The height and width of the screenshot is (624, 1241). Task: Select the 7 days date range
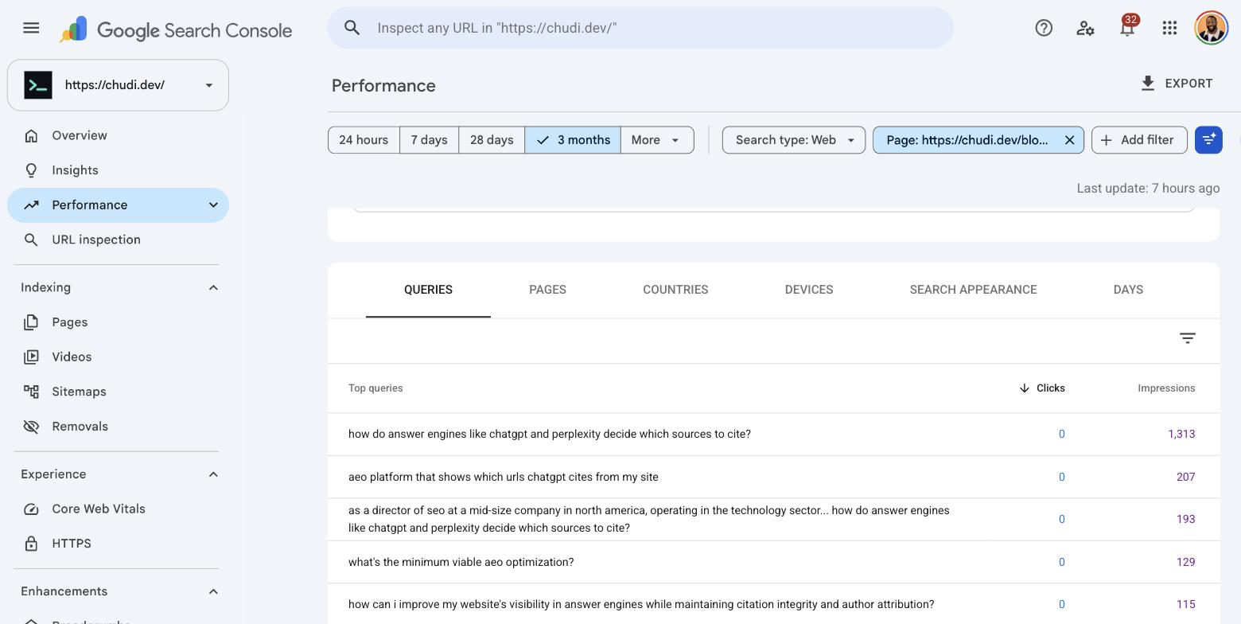(429, 140)
